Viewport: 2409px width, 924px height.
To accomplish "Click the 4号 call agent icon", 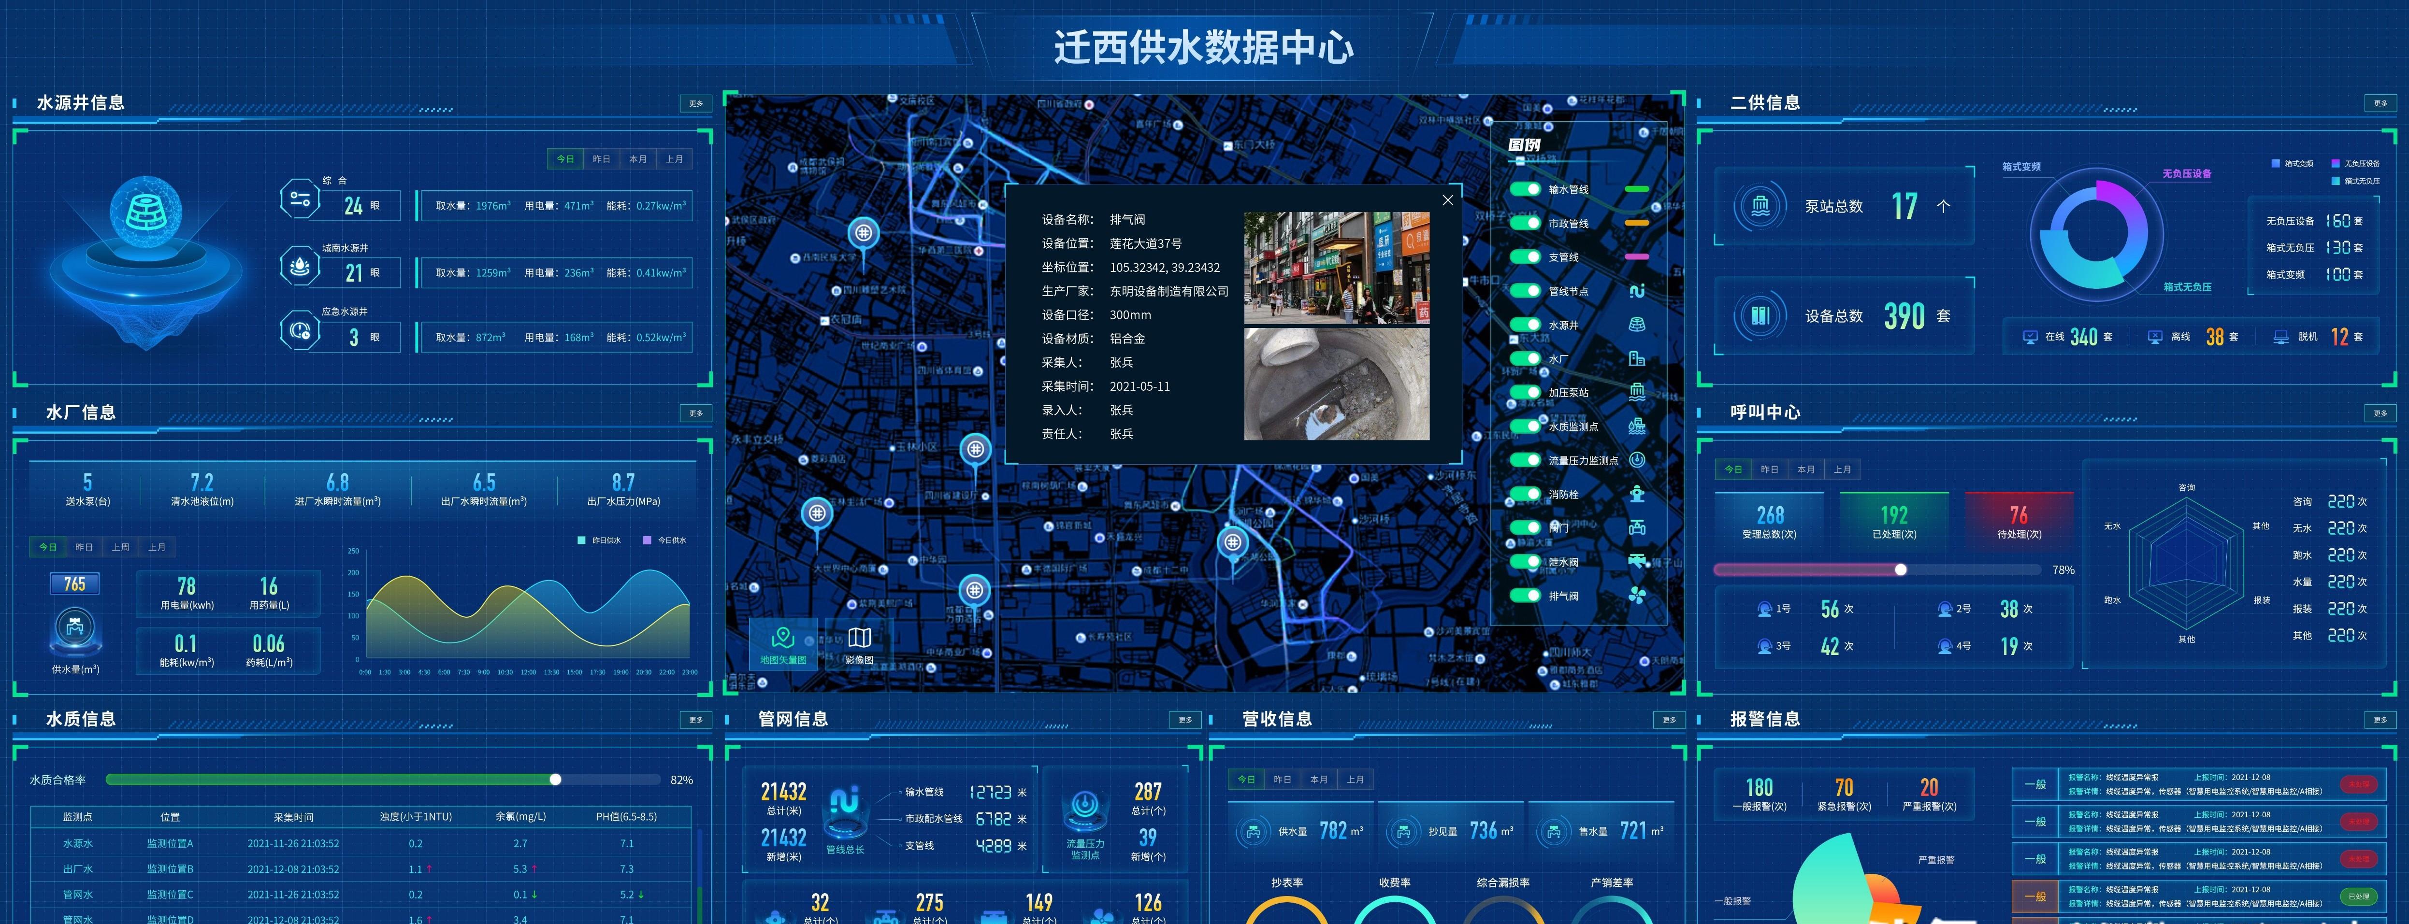I will pyautogui.click(x=1945, y=646).
